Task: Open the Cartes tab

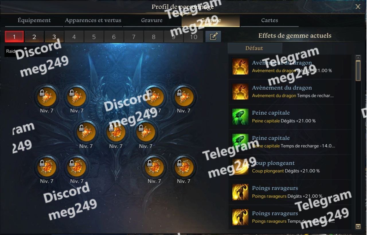Action: (270, 20)
